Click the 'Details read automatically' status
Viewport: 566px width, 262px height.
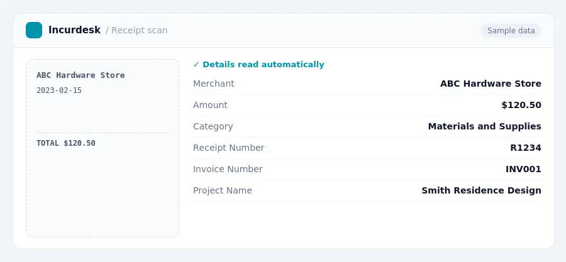[x=259, y=65]
